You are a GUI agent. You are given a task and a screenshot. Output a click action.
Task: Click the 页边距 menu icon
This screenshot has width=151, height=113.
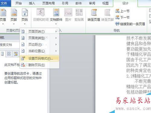23,44
